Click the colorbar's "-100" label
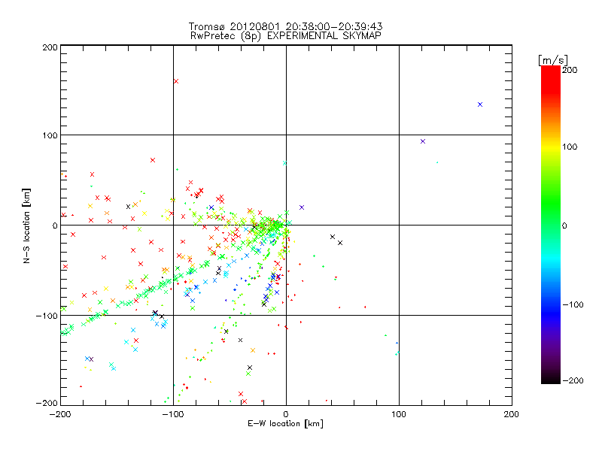602x451 pixels. click(x=573, y=304)
